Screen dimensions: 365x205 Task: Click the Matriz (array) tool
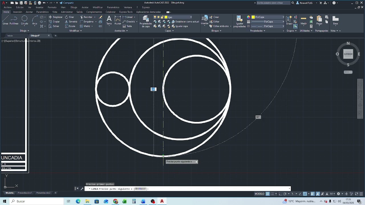pyautogui.click(x=85, y=26)
